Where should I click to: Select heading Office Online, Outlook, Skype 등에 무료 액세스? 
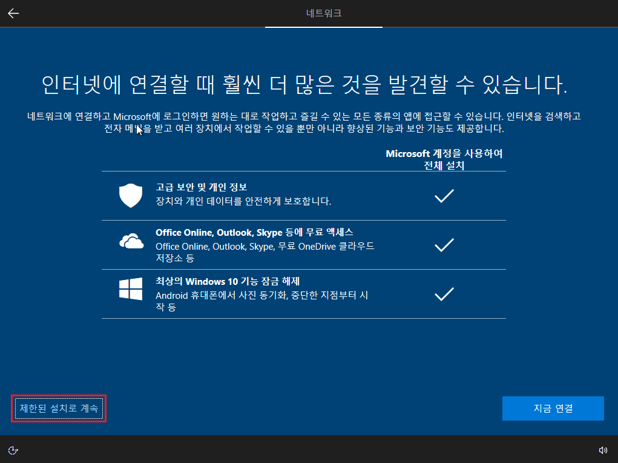[254, 232]
